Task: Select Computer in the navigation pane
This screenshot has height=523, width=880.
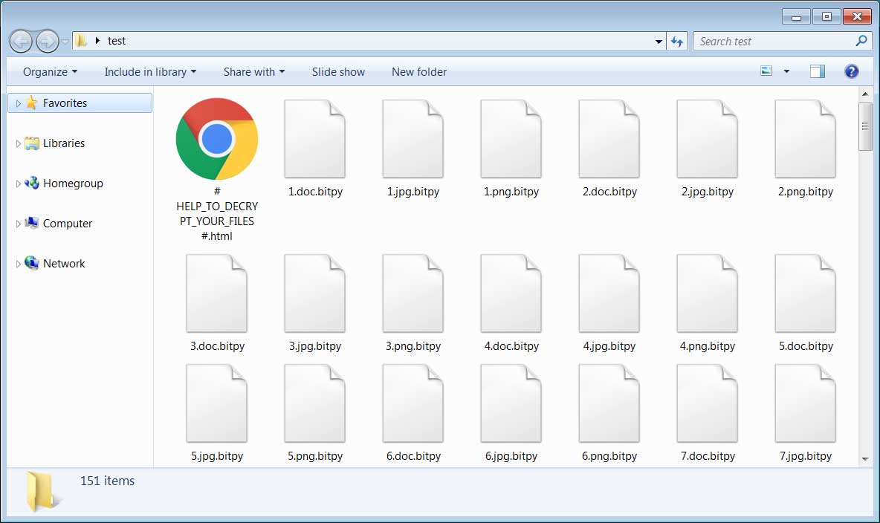Action: pyautogui.click(x=68, y=224)
